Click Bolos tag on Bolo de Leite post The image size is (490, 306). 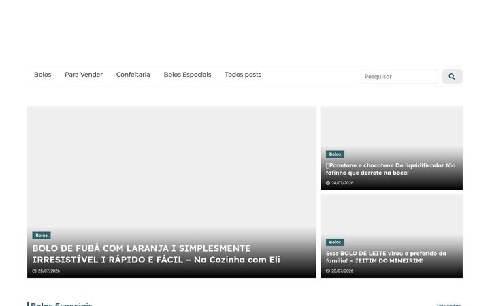pos(335,242)
